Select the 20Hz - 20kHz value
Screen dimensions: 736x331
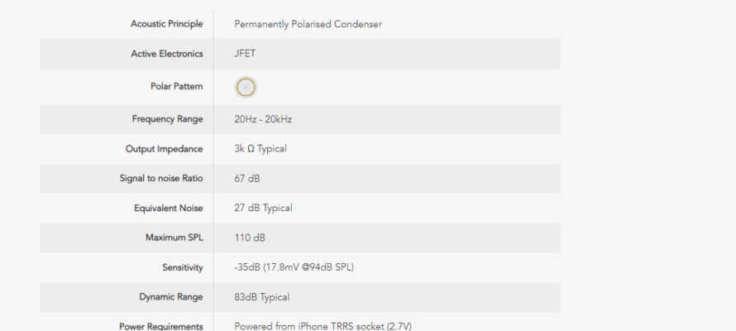pos(263,119)
